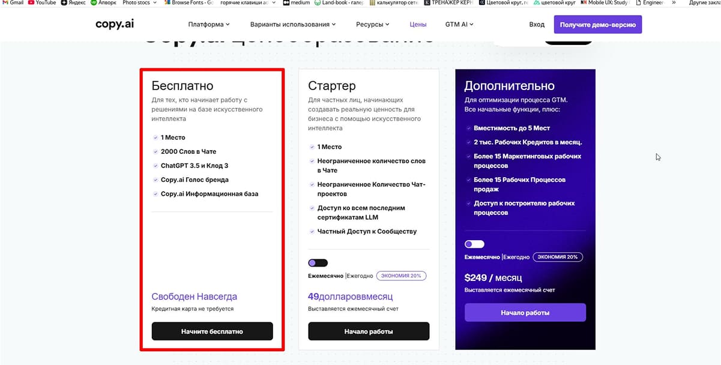Open the ТРЕНАЖЕР КЕРН bookmark

(448, 3)
